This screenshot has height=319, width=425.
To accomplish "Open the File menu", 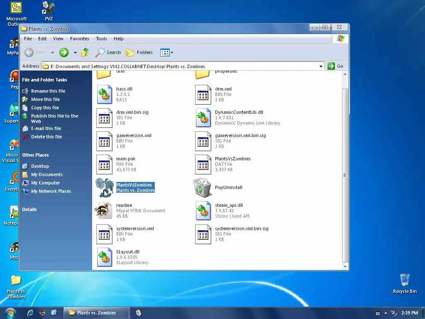I will coord(28,39).
